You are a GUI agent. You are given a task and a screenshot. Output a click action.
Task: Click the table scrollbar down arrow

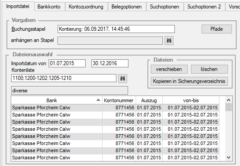229,158
